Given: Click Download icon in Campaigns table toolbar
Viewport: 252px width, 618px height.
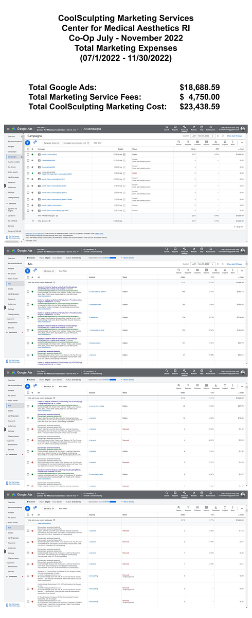Looking at the screenshot, I should coord(215,143).
